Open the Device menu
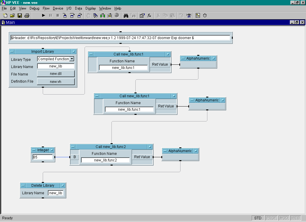 point(58,8)
